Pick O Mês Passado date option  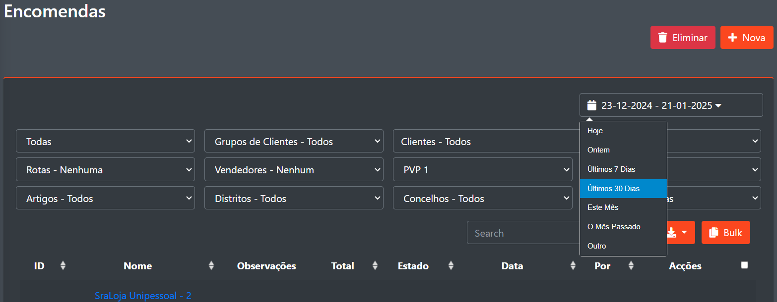click(614, 227)
